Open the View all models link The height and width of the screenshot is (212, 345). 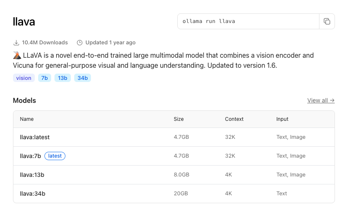point(321,100)
